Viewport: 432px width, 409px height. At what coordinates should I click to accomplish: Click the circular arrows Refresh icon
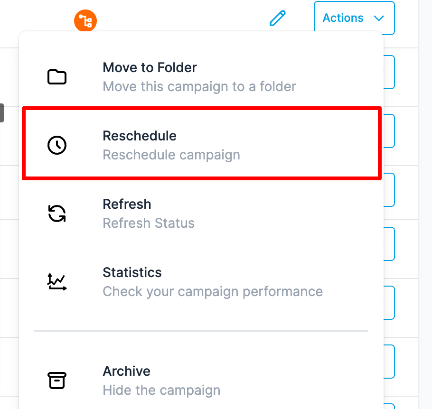pos(57,214)
